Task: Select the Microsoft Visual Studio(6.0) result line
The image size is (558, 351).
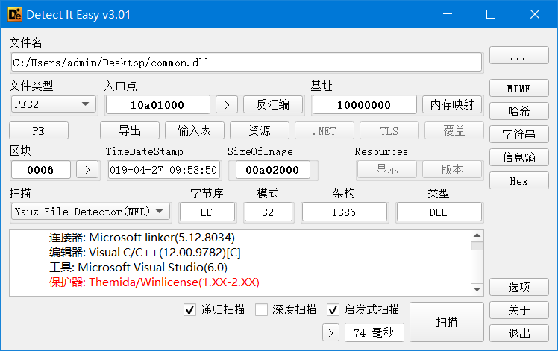Action: click(138, 267)
